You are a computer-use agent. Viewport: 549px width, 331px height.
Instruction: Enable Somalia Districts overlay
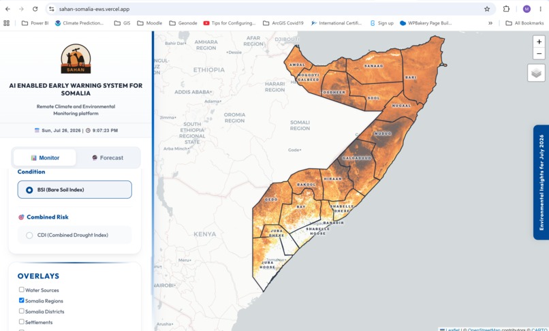click(x=21, y=311)
